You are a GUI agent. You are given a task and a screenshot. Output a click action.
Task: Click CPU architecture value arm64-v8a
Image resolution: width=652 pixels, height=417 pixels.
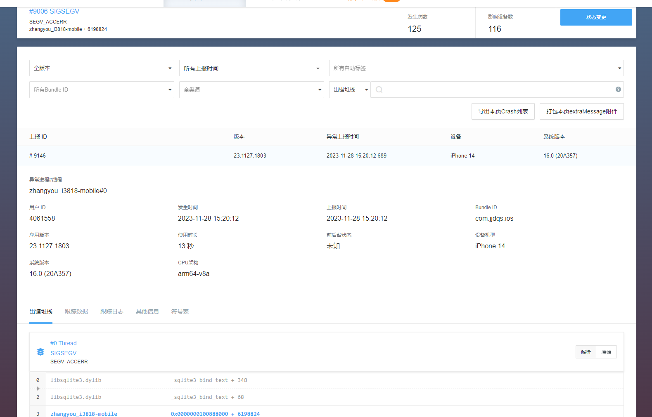[x=194, y=274]
